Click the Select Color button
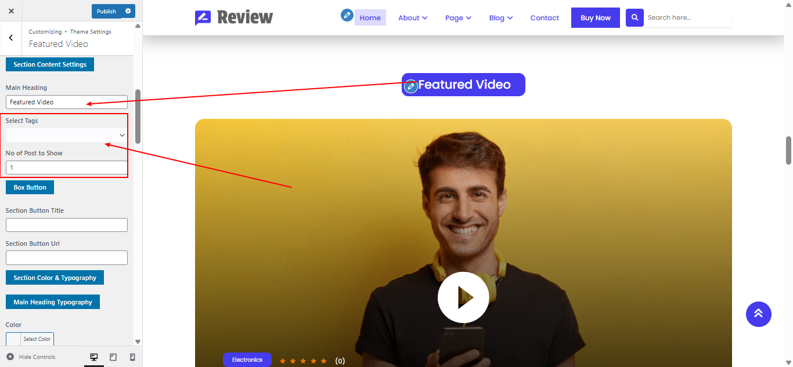The width and height of the screenshot is (793, 367). coord(37,339)
